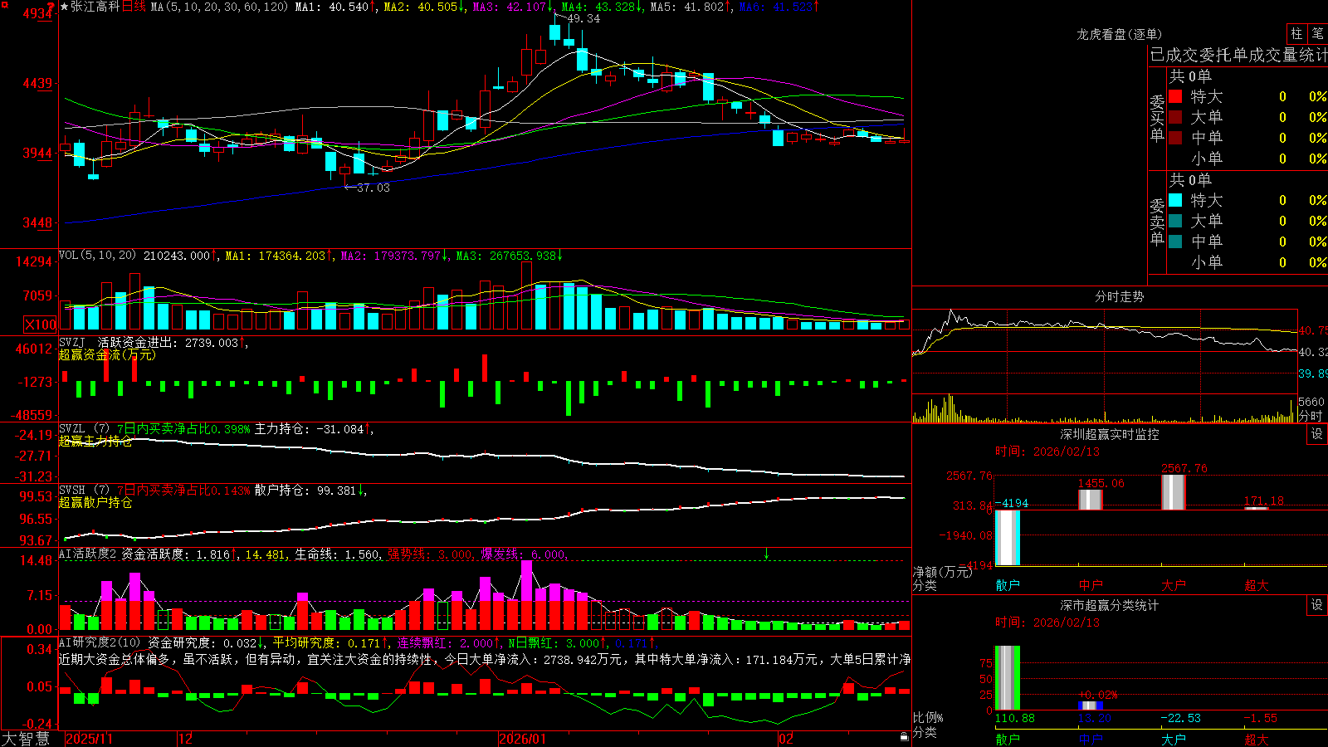This screenshot has width=1328, height=747.
Task: Open VOL(5,10,20) indicator parameters
Action: pyautogui.click(x=97, y=256)
